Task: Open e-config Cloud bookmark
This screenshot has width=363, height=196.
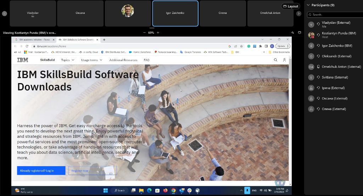Action: 89,52
